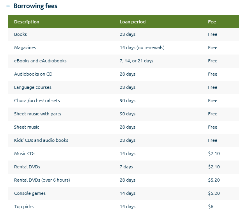
Task: Click the 7, 14, or 21 days text
Action: click(137, 61)
